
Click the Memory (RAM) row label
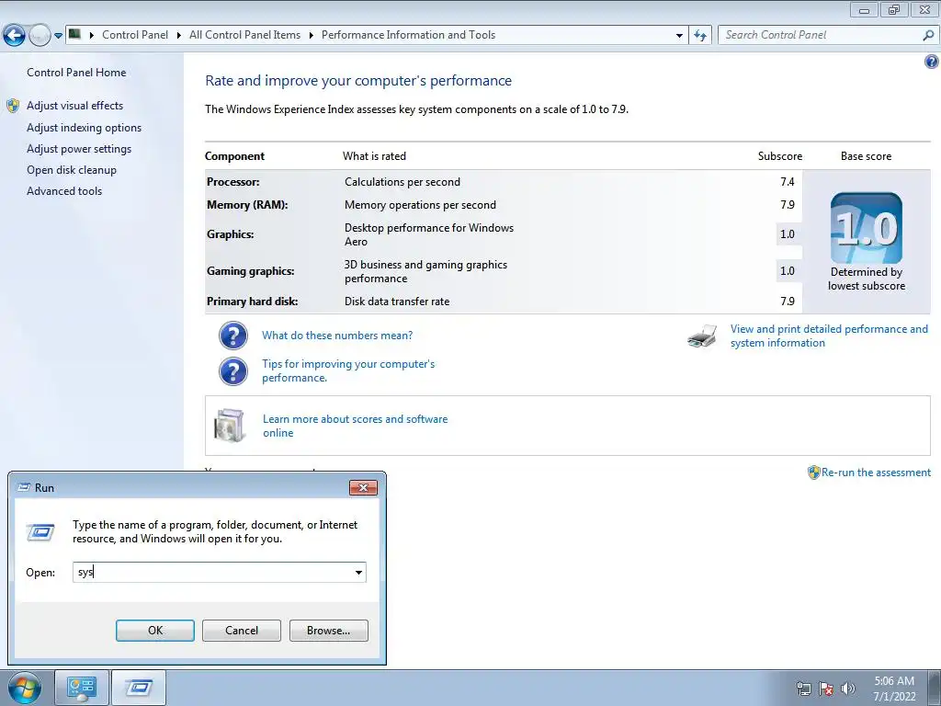(x=247, y=205)
